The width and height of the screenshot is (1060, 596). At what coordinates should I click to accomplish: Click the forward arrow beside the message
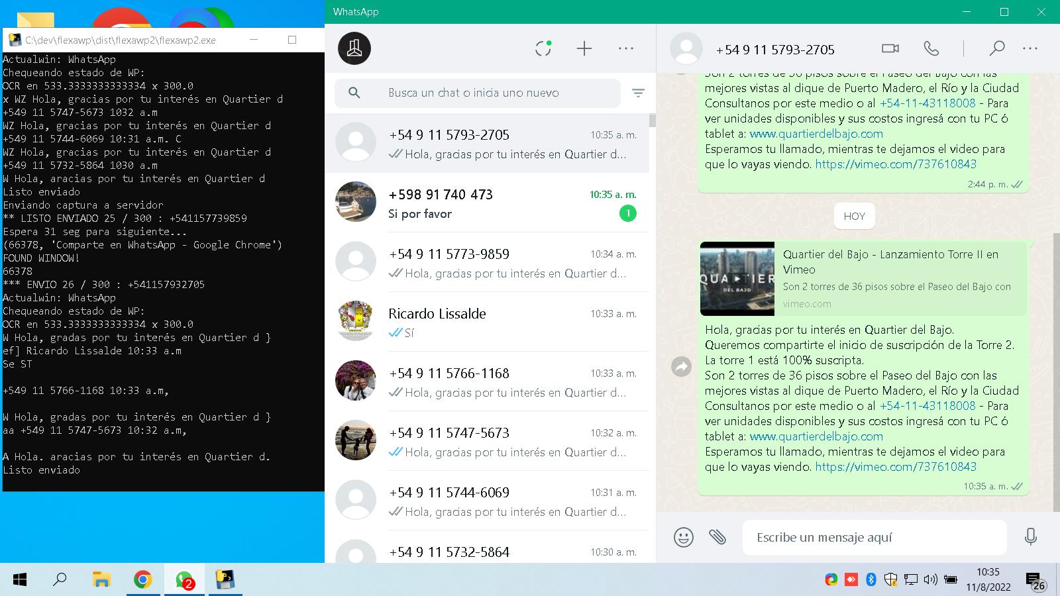click(x=681, y=366)
